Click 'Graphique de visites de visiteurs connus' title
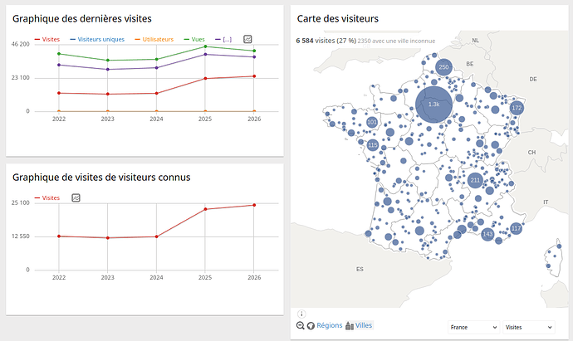Screen dimensions: 573x341 coord(101,178)
